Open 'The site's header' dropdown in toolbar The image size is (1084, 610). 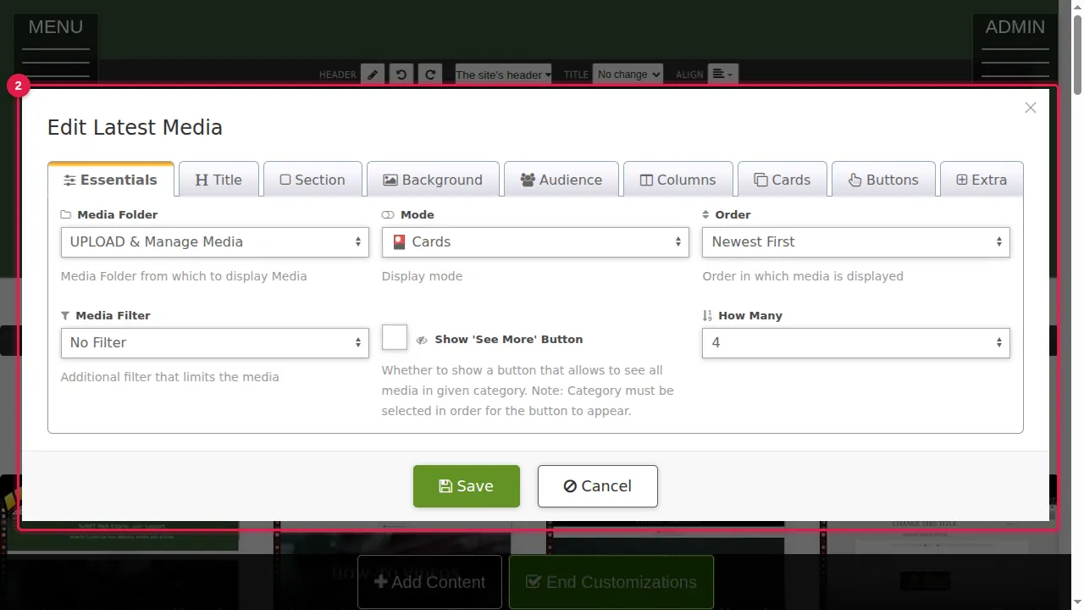(x=504, y=75)
